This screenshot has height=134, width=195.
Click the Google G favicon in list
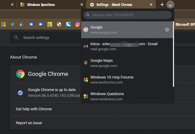tap(86, 30)
